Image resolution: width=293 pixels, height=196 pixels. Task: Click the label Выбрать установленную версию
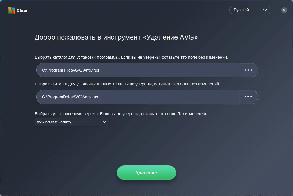[121, 114]
